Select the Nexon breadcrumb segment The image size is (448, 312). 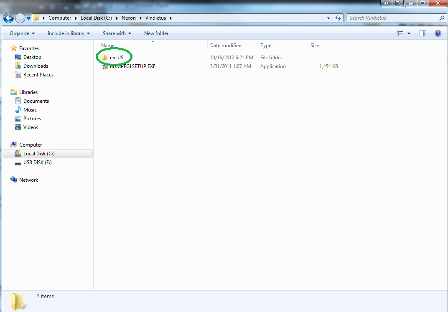tap(129, 18)
